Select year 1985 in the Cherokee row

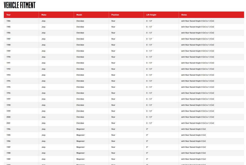pos(8,27)
